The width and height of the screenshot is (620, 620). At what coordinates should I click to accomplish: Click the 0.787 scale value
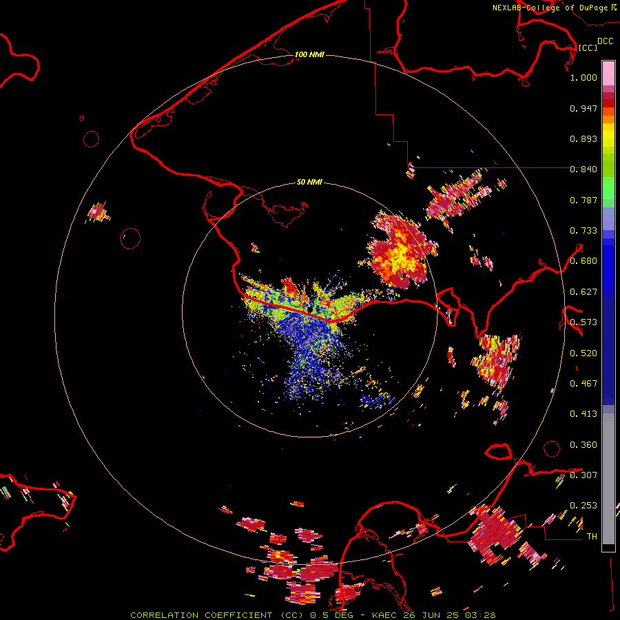pos(583,200)
